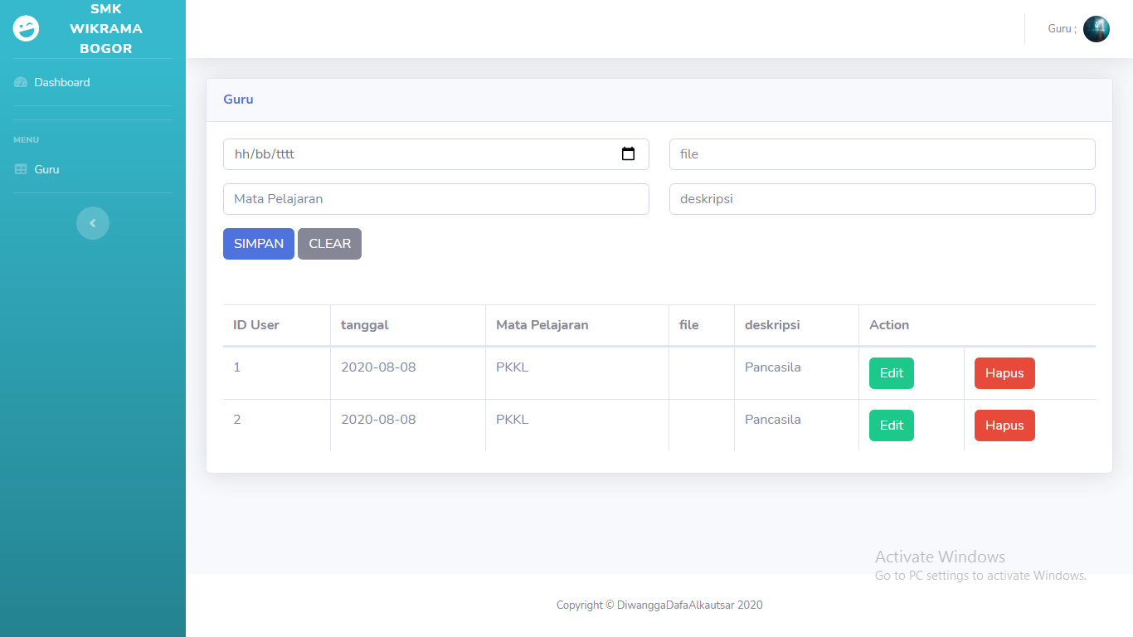Focus the file input field

(883, 154)
